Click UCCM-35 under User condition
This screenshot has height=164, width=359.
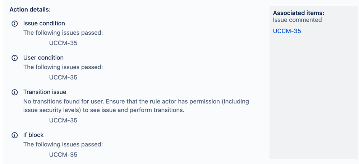[x=63, y=77]
